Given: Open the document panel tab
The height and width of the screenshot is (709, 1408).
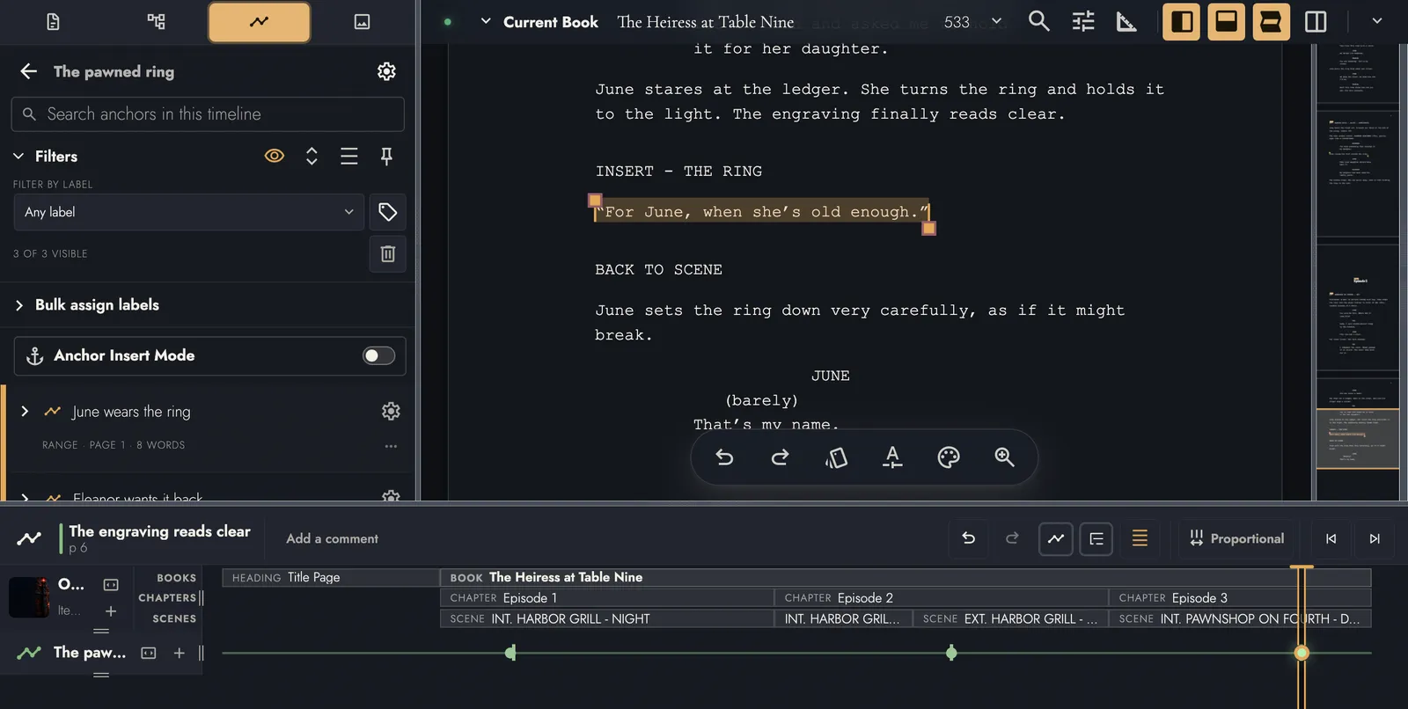Looking at the screenshot, I should 53,22.
